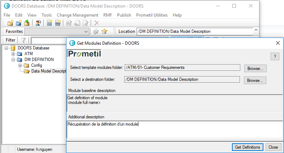Open the File menu

click(7, 15)
